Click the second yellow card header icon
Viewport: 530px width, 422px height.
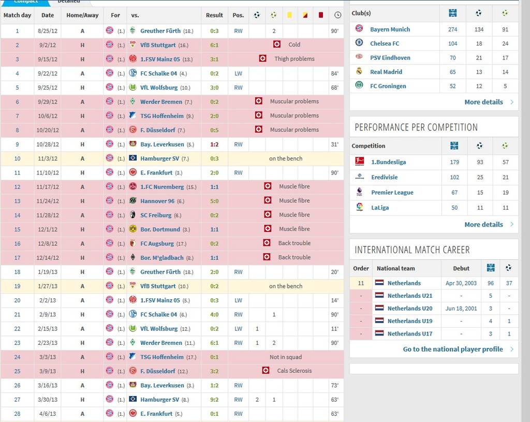[x=305, y=15]
